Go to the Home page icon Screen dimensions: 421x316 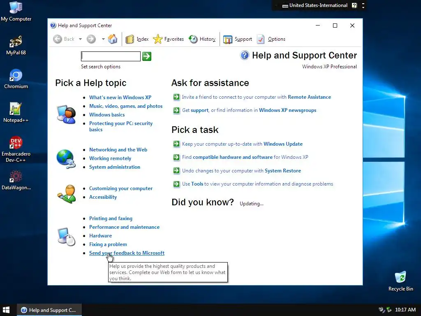tap(113, 39)
